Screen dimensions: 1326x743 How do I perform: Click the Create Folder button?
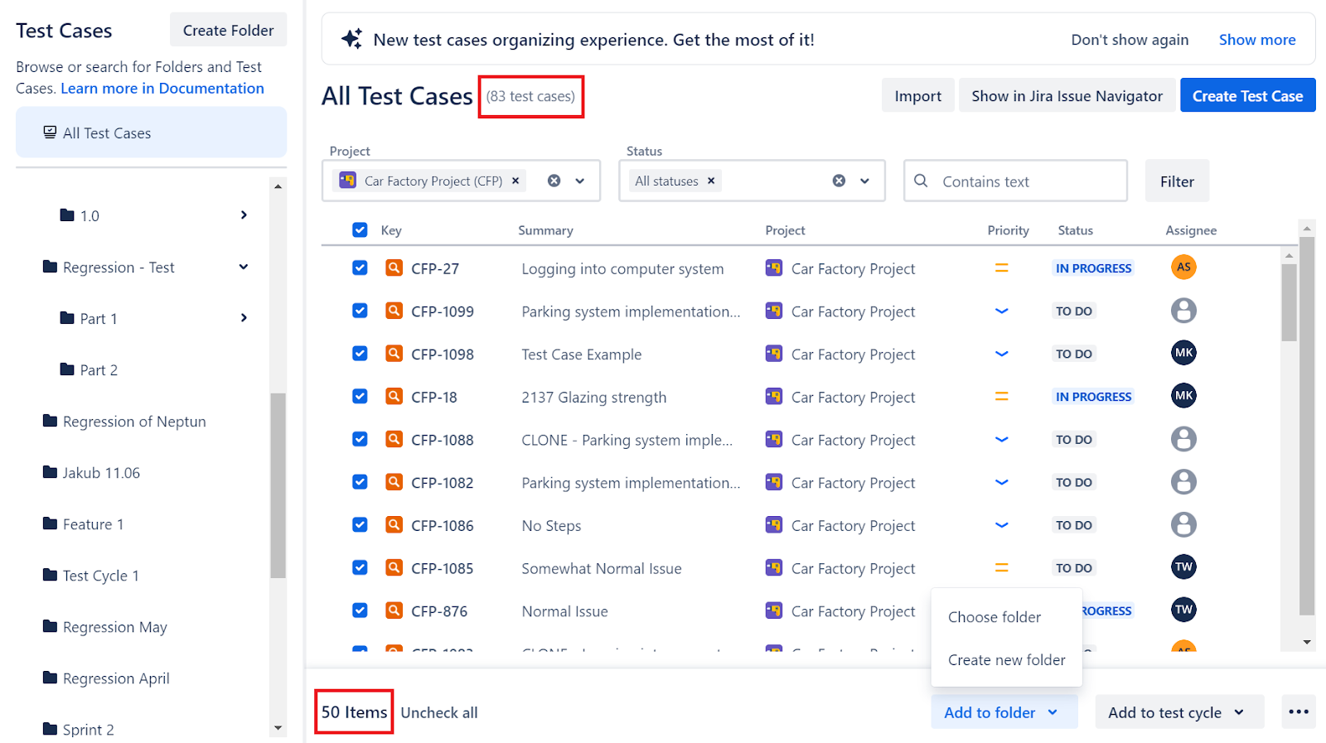pos(228,30)
